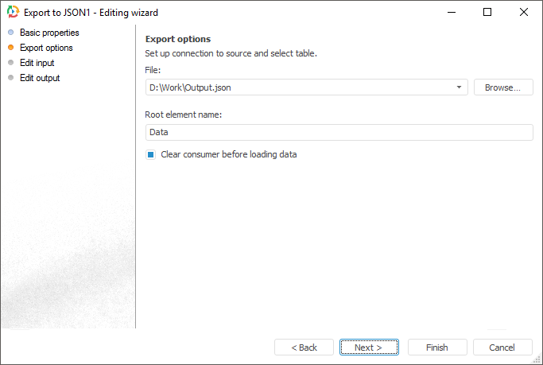This screenshot has height=365, width=543.
Task: Jump to Edit output wizard step
Action: pos(40,78)
